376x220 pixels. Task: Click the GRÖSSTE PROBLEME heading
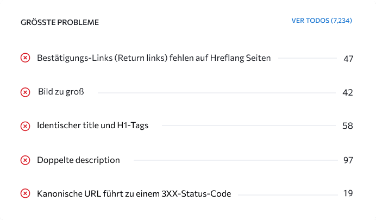coord(60,22)
